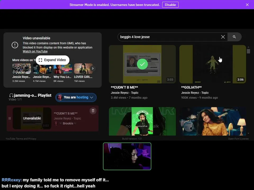Screen dimensions: 254x190
Task: Click the green checkmark on the **CUDN'T B ME** result
Action: (x=142, y=64)
